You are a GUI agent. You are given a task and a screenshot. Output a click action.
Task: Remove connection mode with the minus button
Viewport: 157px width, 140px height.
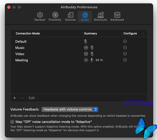(x=23, y=98)
